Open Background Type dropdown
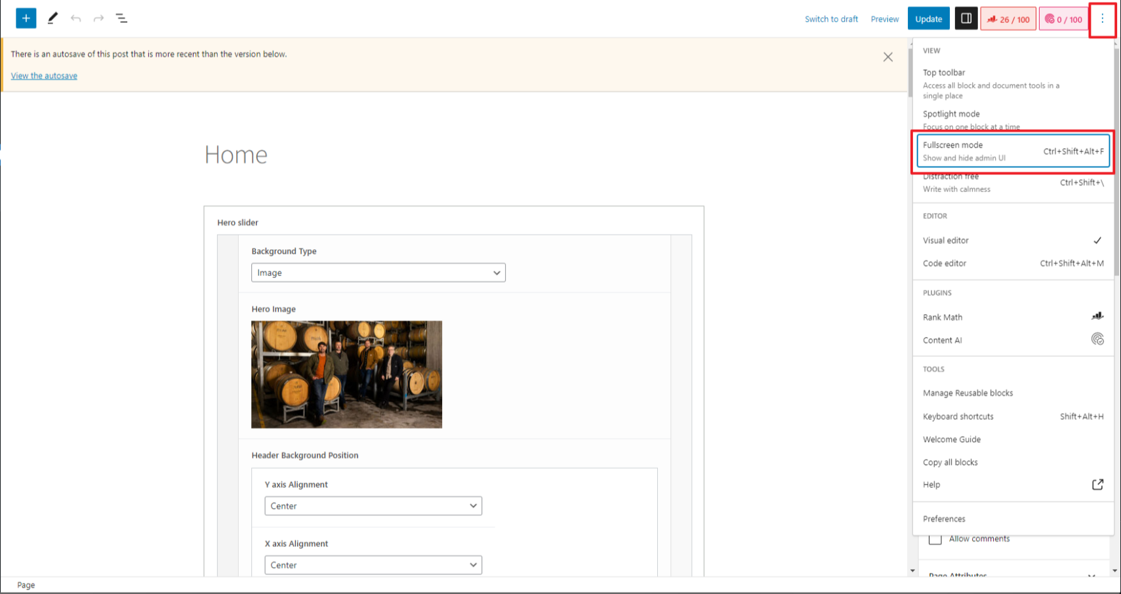Screen dimensions: 1121x594 coord(378,273)
